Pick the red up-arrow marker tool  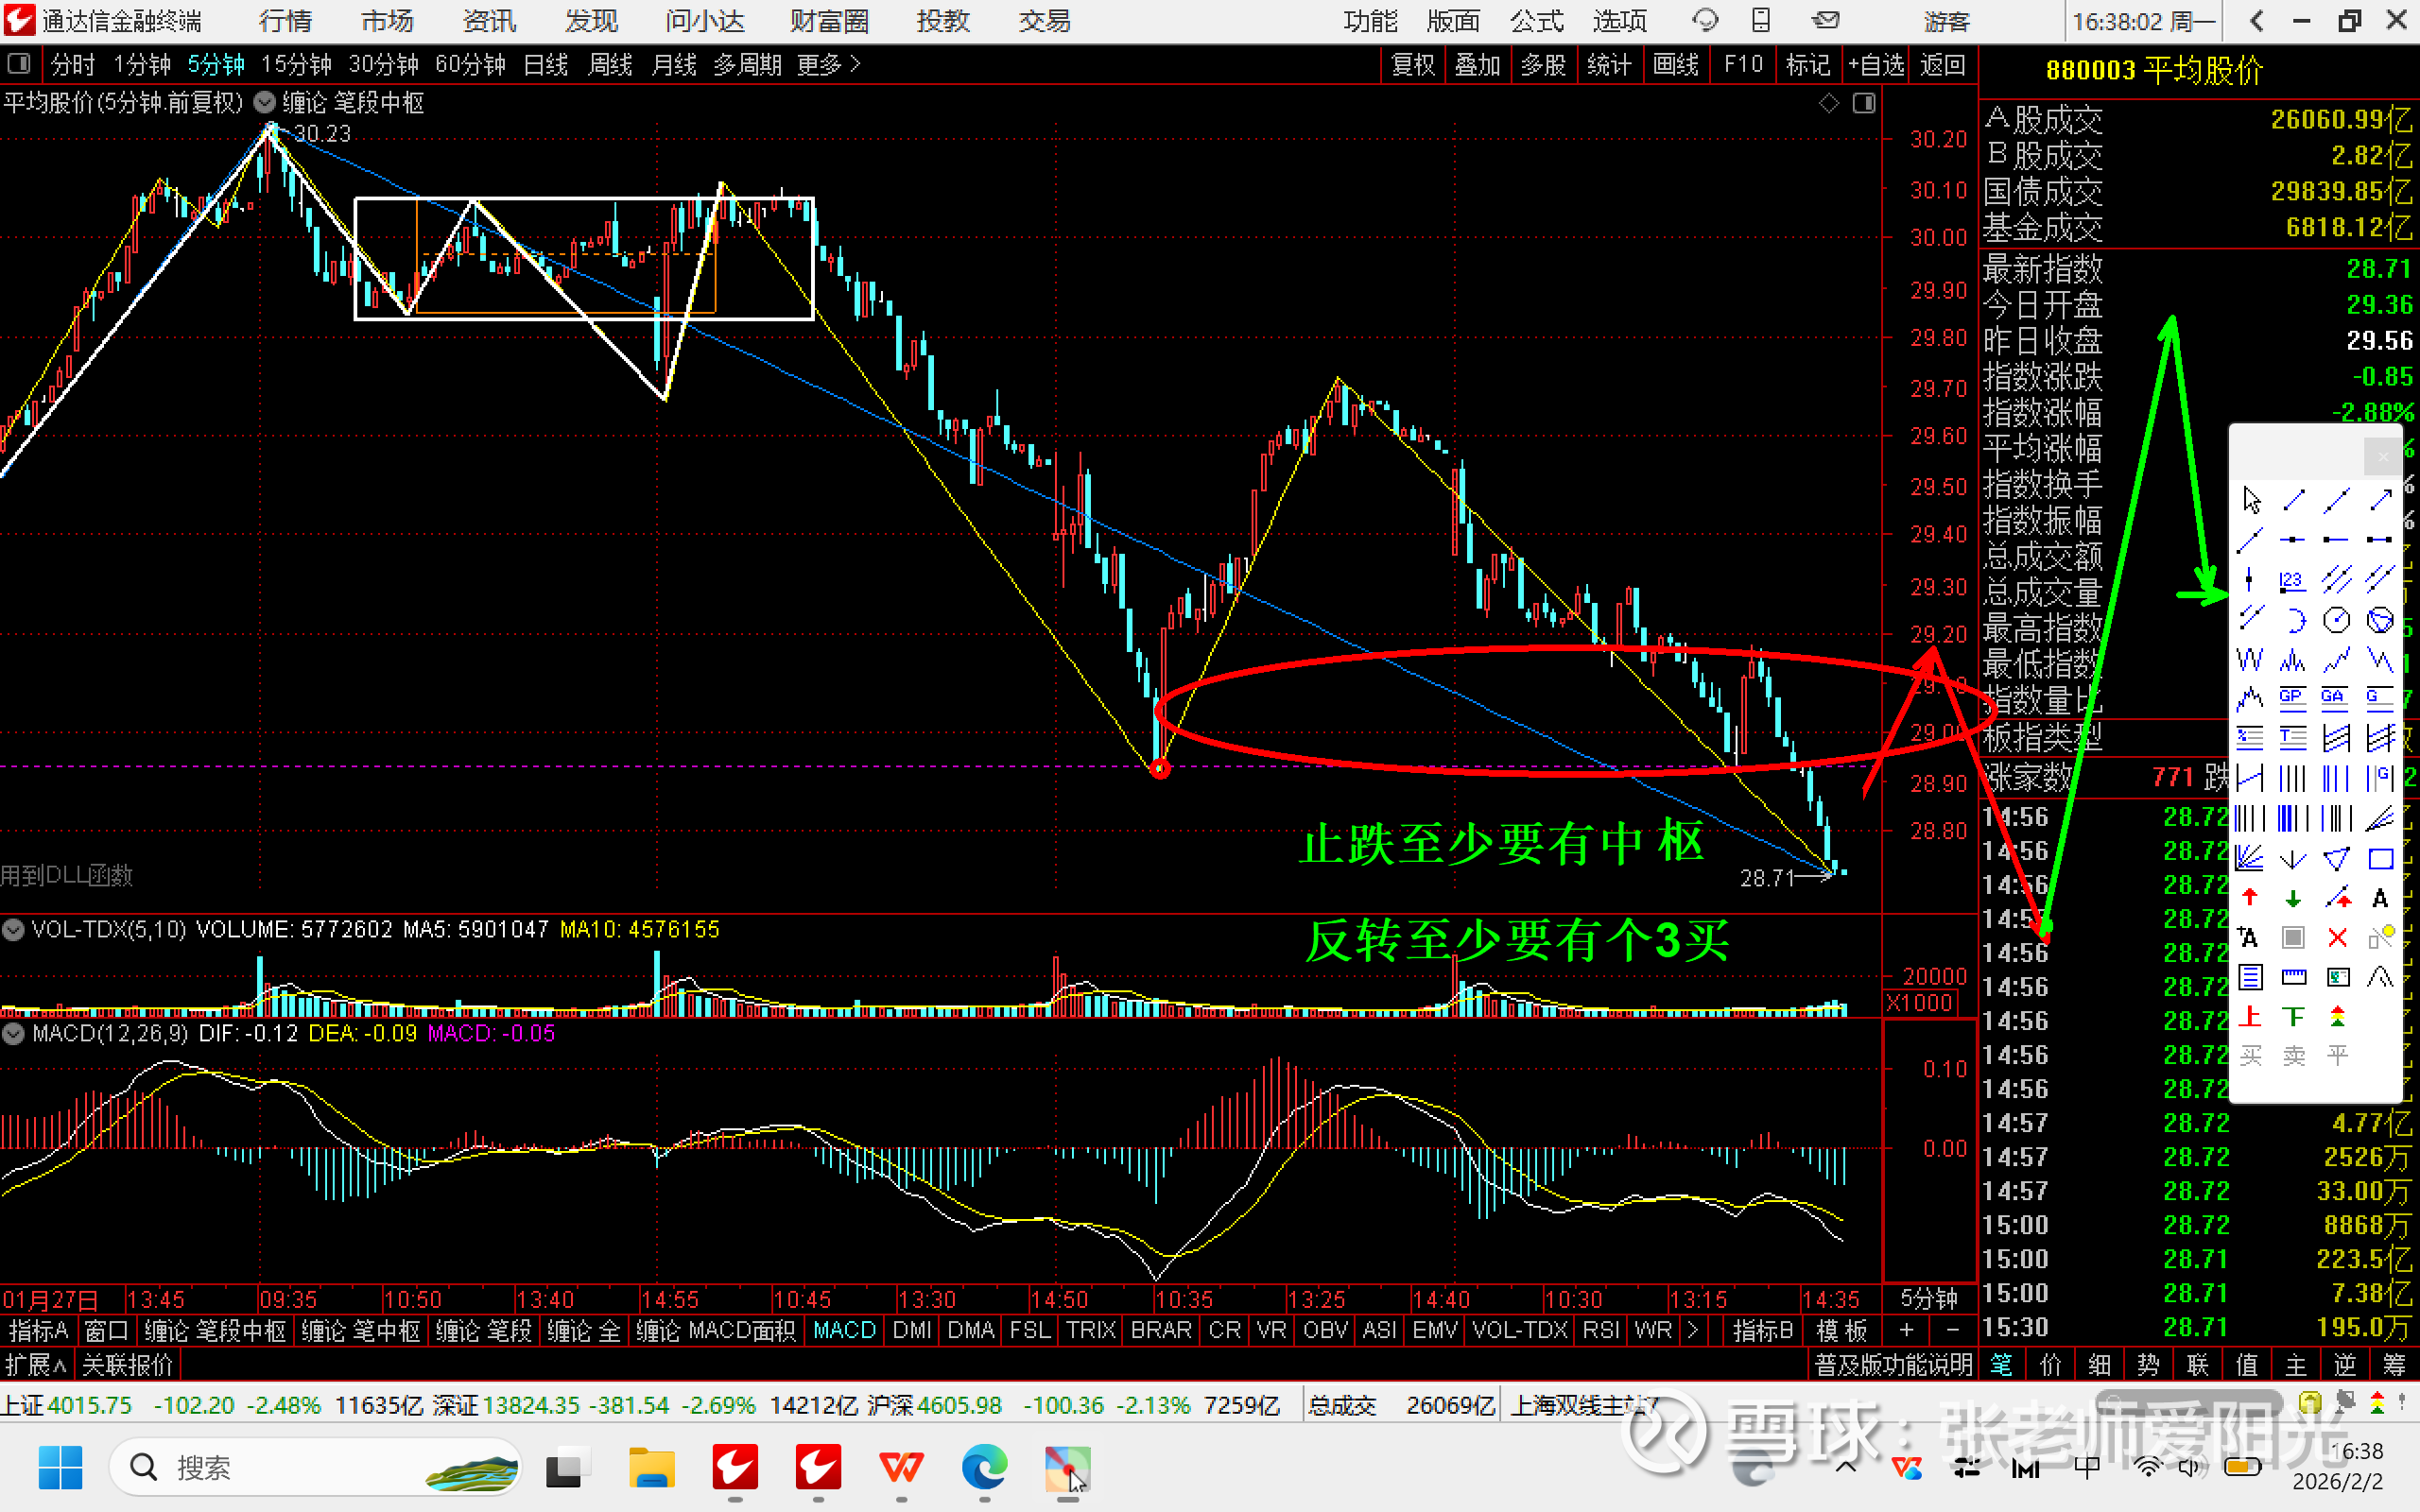pyautogui.click(x=2249, y=898)
